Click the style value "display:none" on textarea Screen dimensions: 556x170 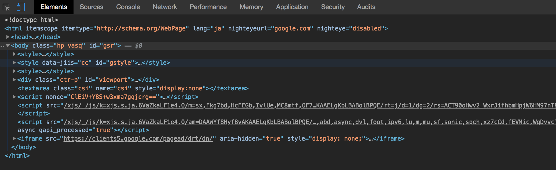[x=181, y=88]
